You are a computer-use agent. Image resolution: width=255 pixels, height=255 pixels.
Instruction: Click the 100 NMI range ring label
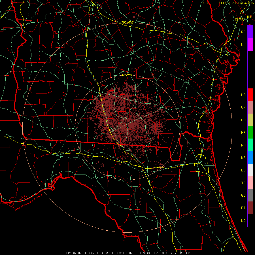tap(127, 22)
